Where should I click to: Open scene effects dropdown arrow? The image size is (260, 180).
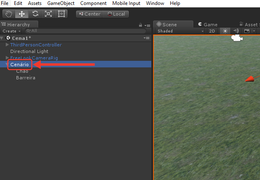(254, 31)
